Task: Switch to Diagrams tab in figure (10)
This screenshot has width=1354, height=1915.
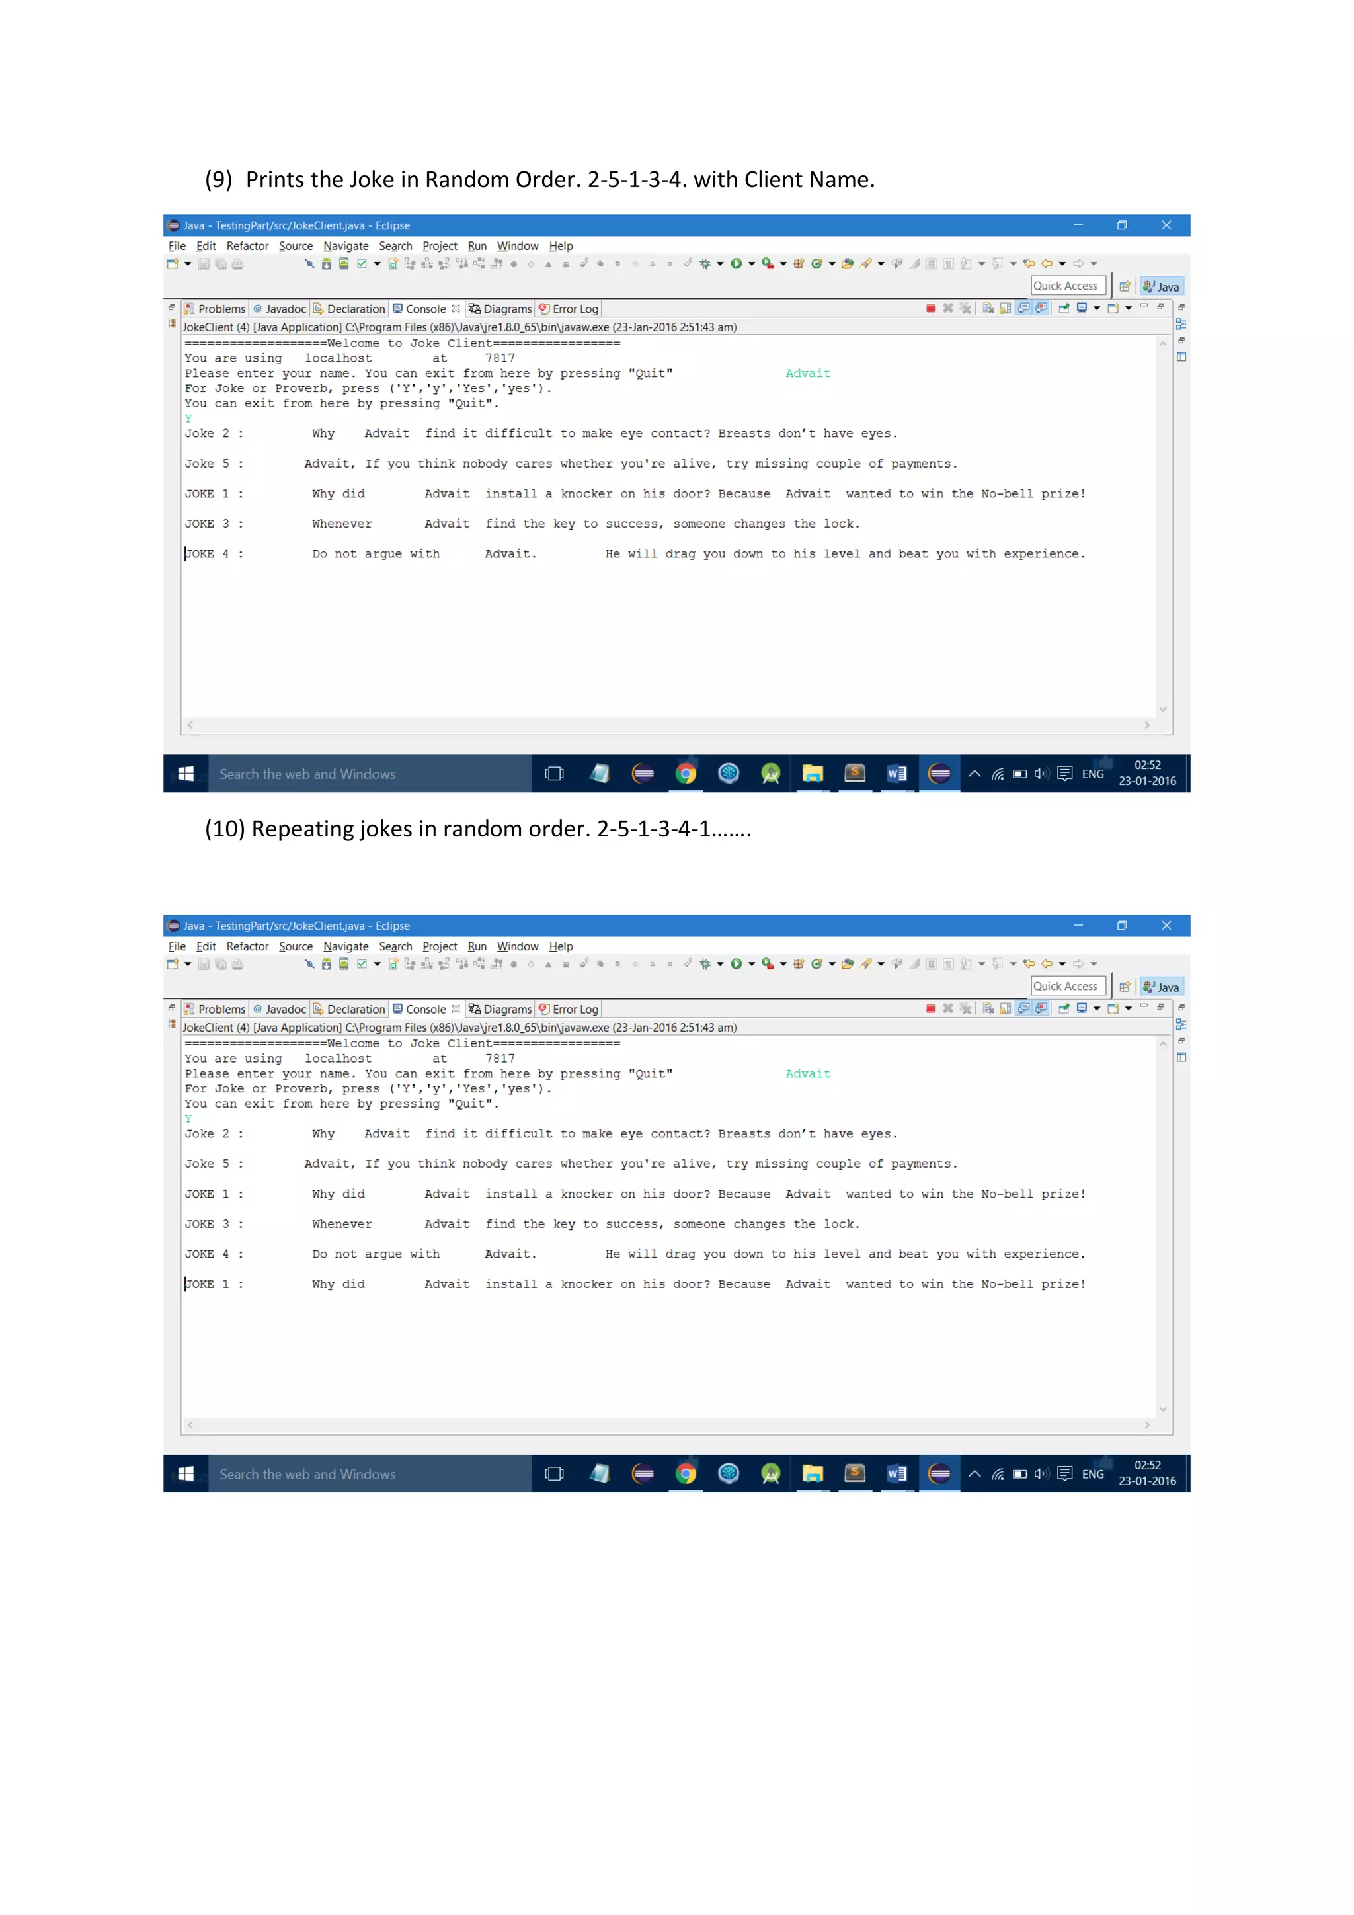Action: tap(500, 1010)
